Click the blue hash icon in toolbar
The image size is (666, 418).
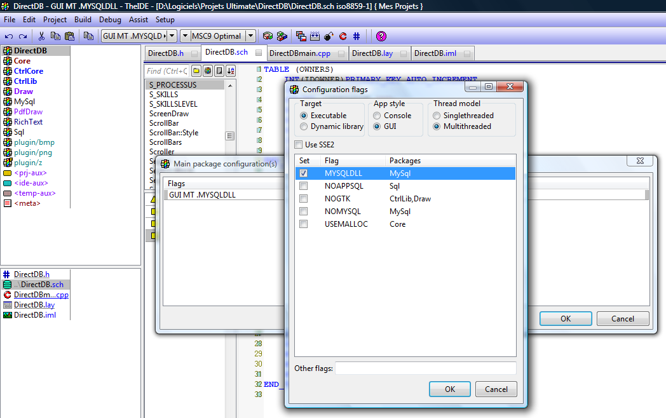357,36
